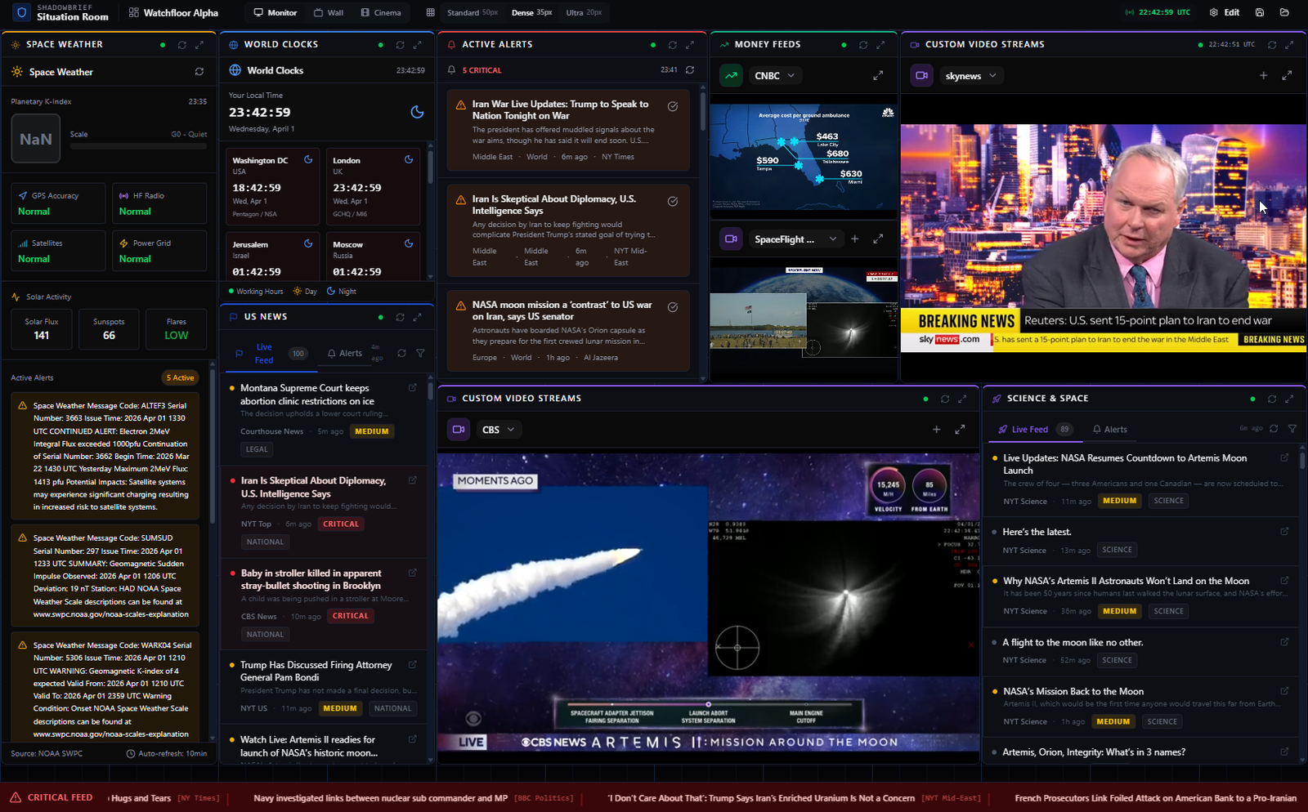Open Alerts tab in Science & Space
Image resolution: width=1308 pixels, height=812 pixels.
click(x=1109, y=430)
